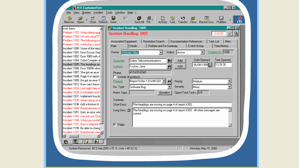Image resolution: width=299 pixels, height=168 pixels.
Task: Click the first Close toolbar icon beside Open
Action: 93,20
